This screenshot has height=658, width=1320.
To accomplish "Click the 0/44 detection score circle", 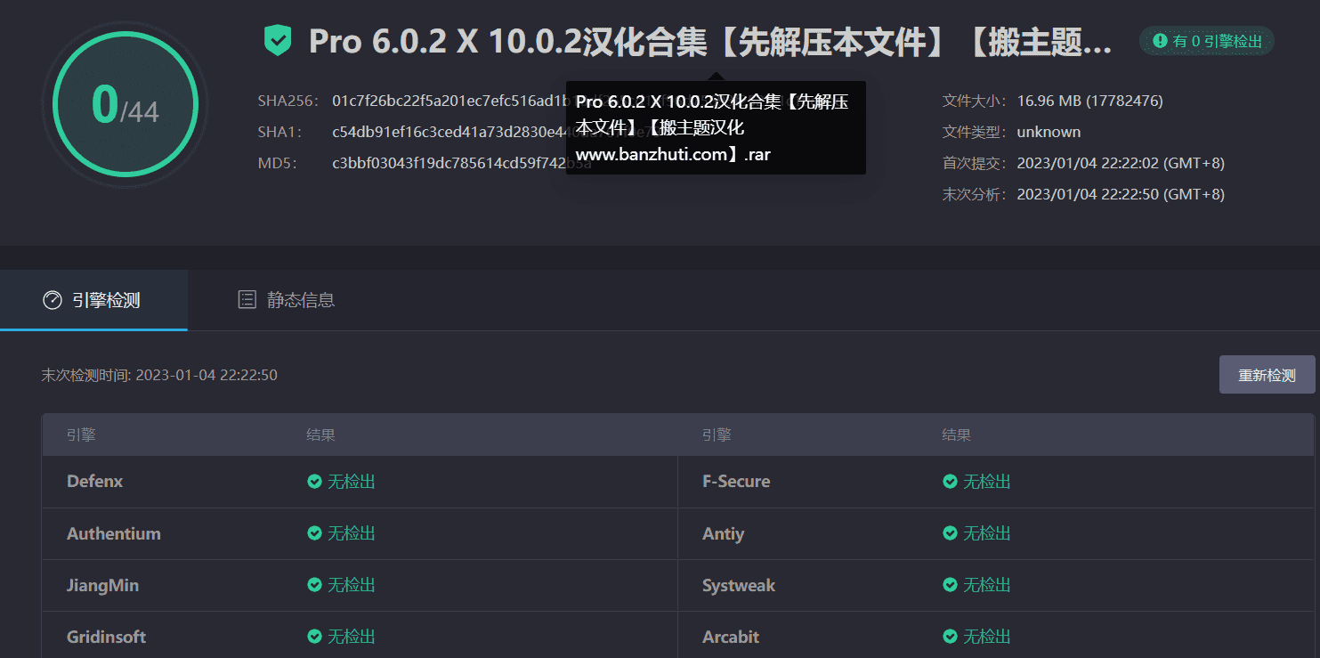I will click(125, 104).
